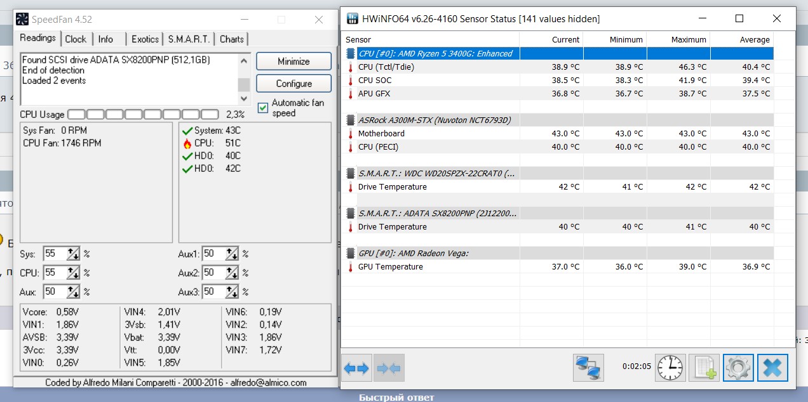The width and height of the screenshot is (808, 402).
Task: Select the GPU Temperature sensor row
Action: tap(560, 266)
